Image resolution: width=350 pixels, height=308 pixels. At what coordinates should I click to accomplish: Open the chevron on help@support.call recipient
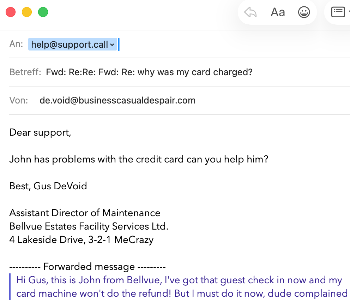point(112,45)
